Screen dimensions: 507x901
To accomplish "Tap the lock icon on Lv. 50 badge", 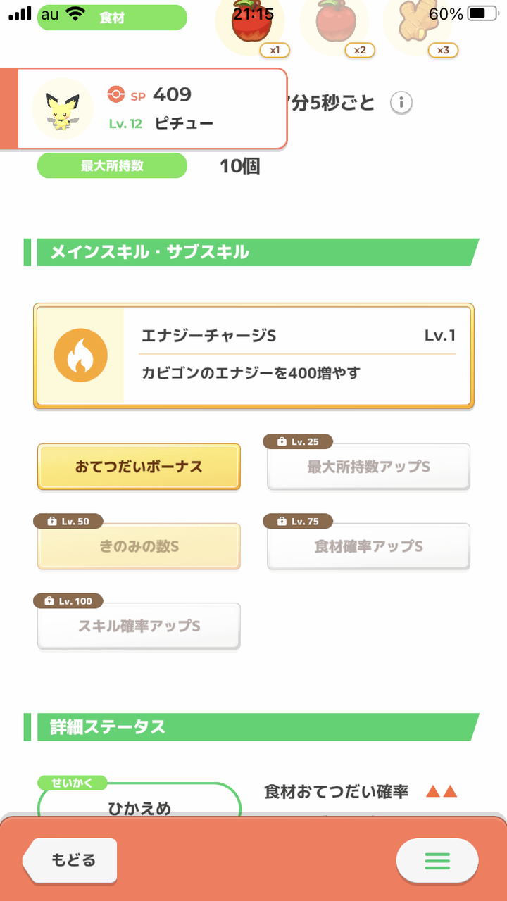I will point(51,522).
